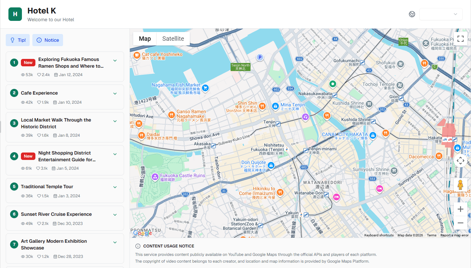Enter fullscreen using the map fullscreen icon
471x268 pixels.
pyautogui.click(x=461, y=39)
